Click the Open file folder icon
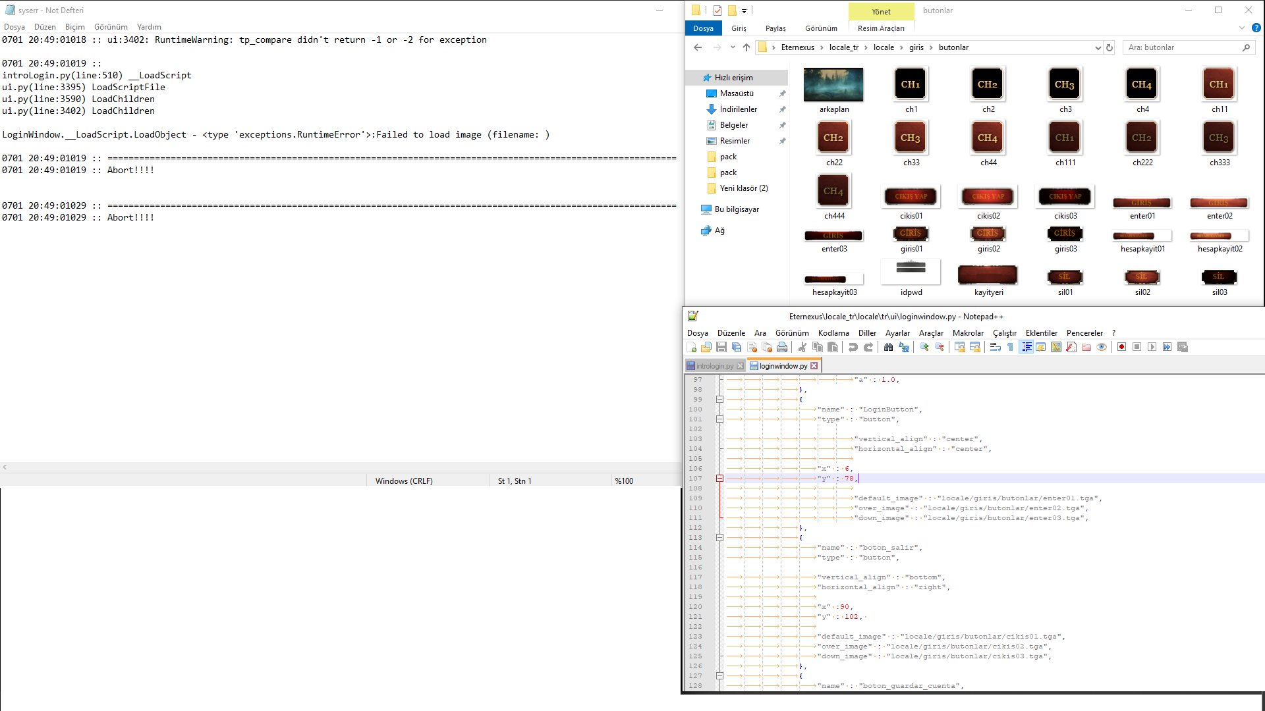Viewport: 1265px width, 711px height. tap(706, 347)
